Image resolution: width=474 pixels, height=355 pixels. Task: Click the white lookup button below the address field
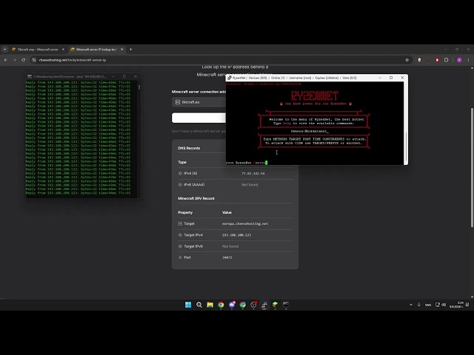(x=199, y=118)
